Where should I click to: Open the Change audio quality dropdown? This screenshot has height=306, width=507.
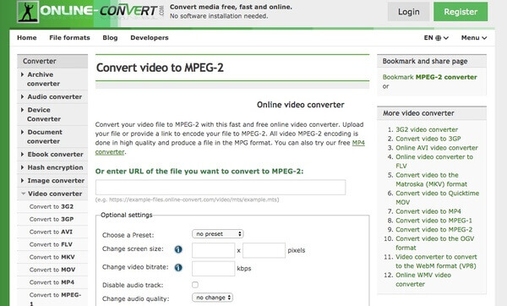point(212,298)
